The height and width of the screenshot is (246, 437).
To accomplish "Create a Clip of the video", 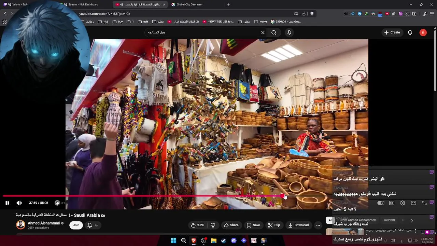I will [274, 225].
